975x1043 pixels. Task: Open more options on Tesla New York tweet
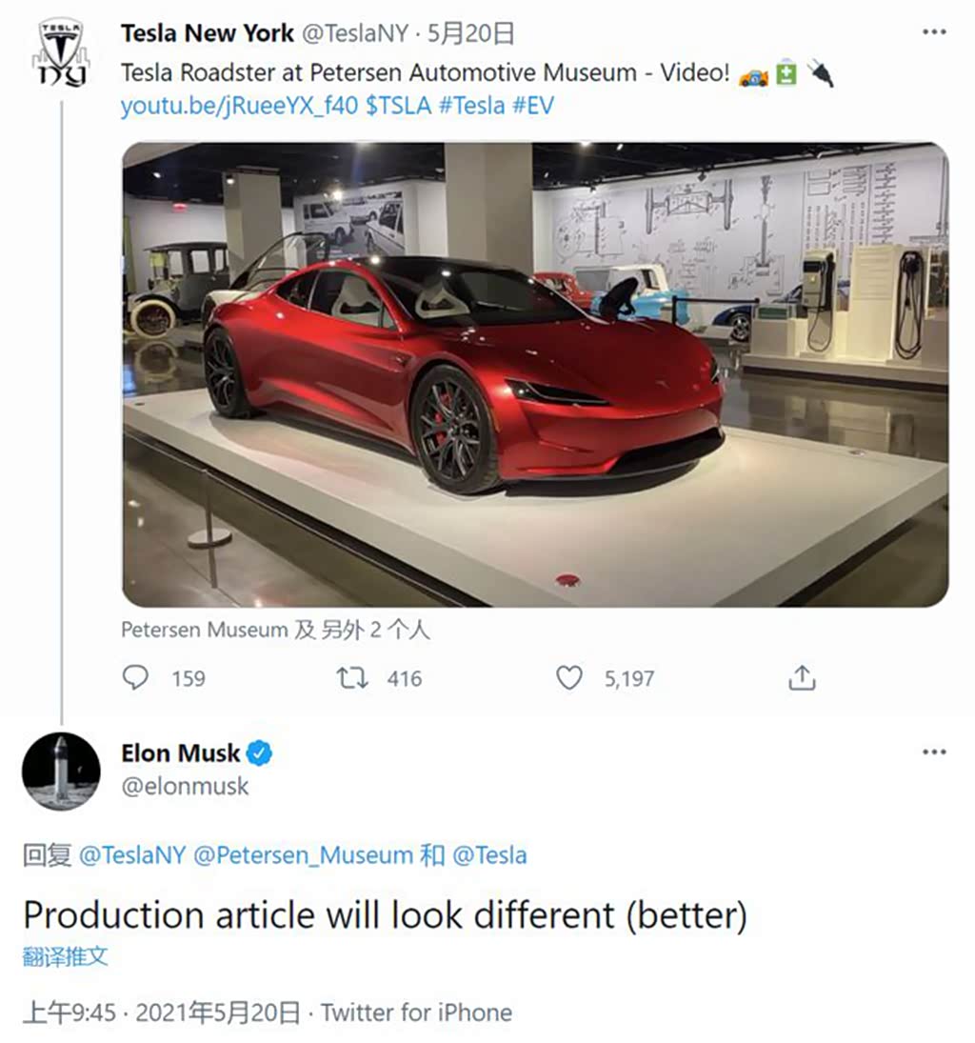(x=934, y=32)
